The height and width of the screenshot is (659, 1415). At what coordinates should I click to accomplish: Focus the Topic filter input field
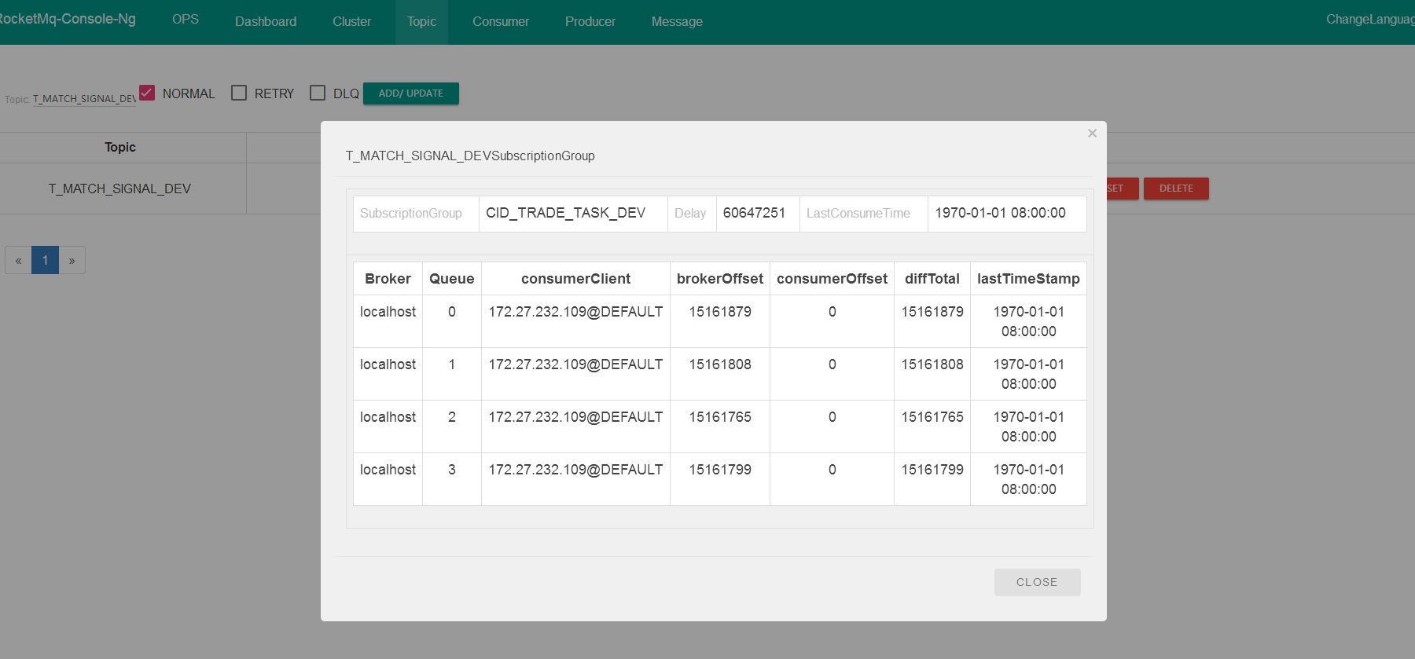[84, 99]
